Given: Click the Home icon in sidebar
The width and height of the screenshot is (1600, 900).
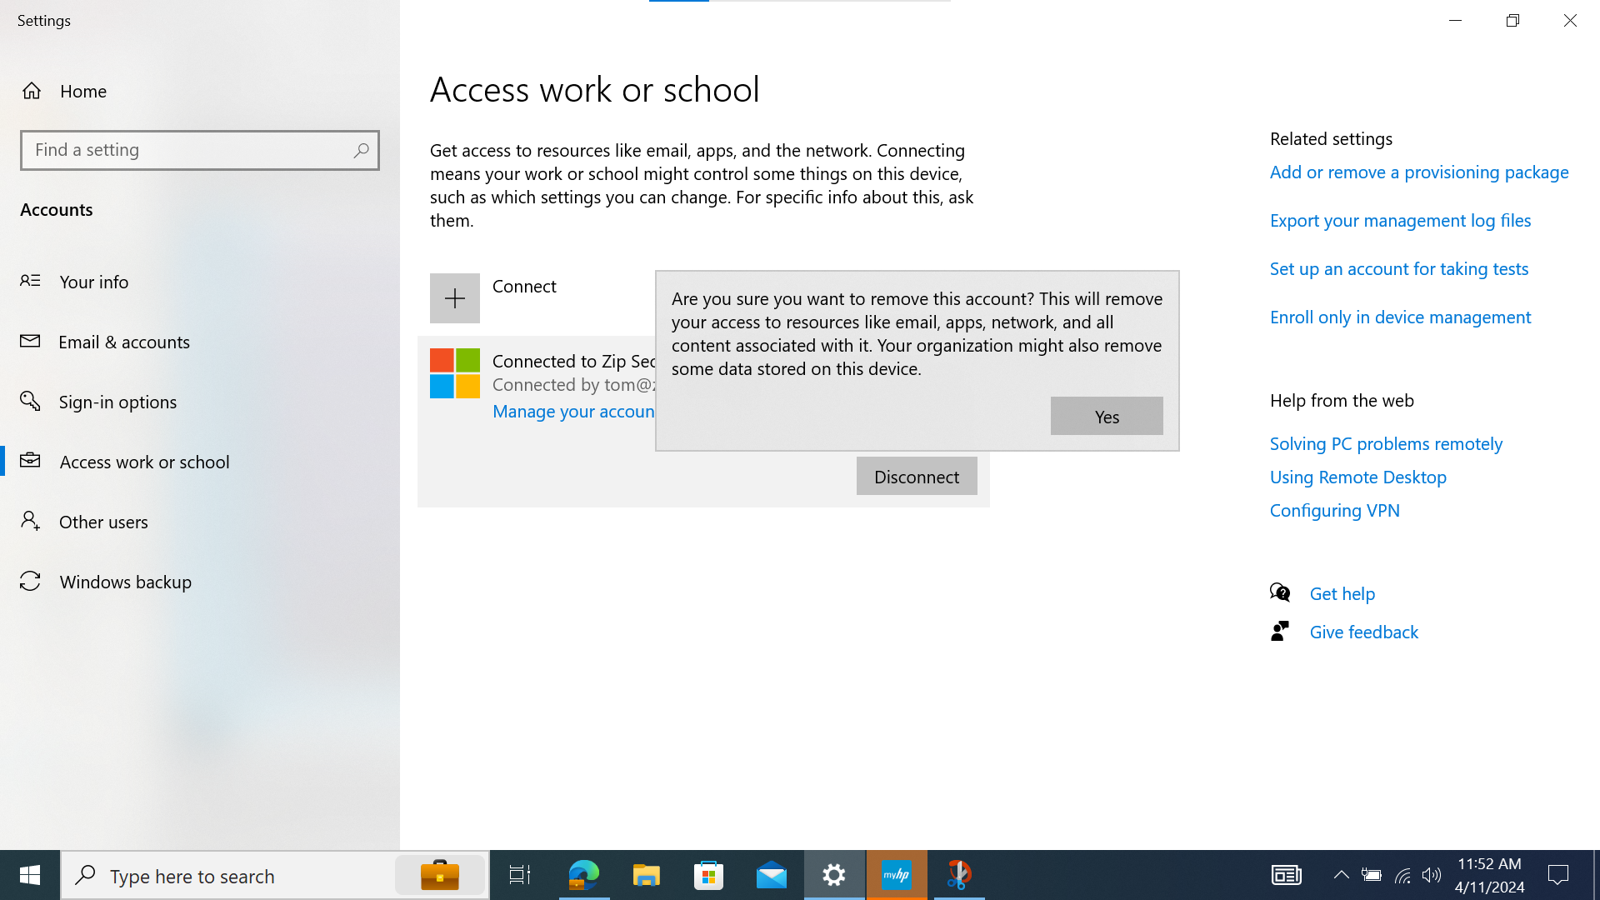Looking at the screenshot, I should 32,91.
